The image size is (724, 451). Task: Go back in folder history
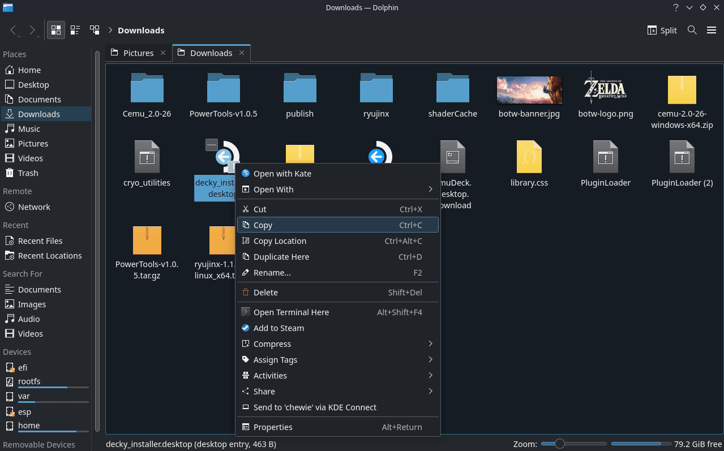[x=14, y=31]
